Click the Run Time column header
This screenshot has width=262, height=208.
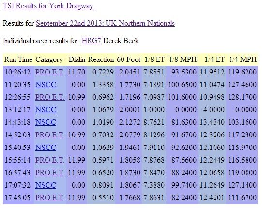click(x=18, y=59)
